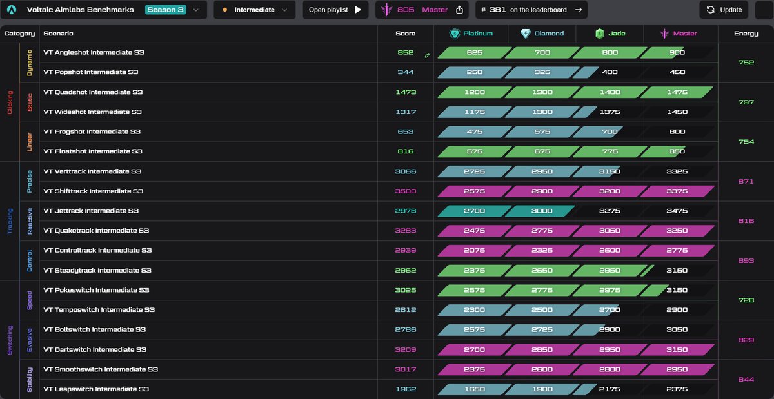774x399 pixels.
Task: Click the Diamond rank gem icon
Action: (x=526, y=34)
